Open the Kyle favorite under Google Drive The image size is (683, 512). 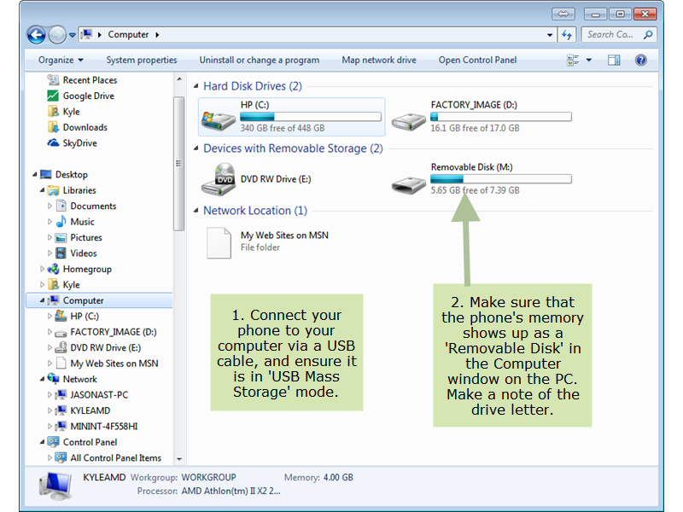[x=71, y=112]
